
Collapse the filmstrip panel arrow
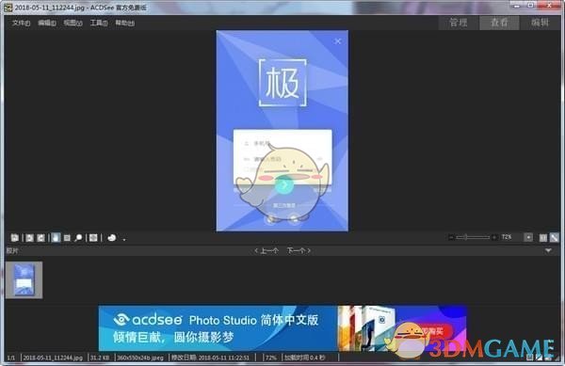pos(548,250)
